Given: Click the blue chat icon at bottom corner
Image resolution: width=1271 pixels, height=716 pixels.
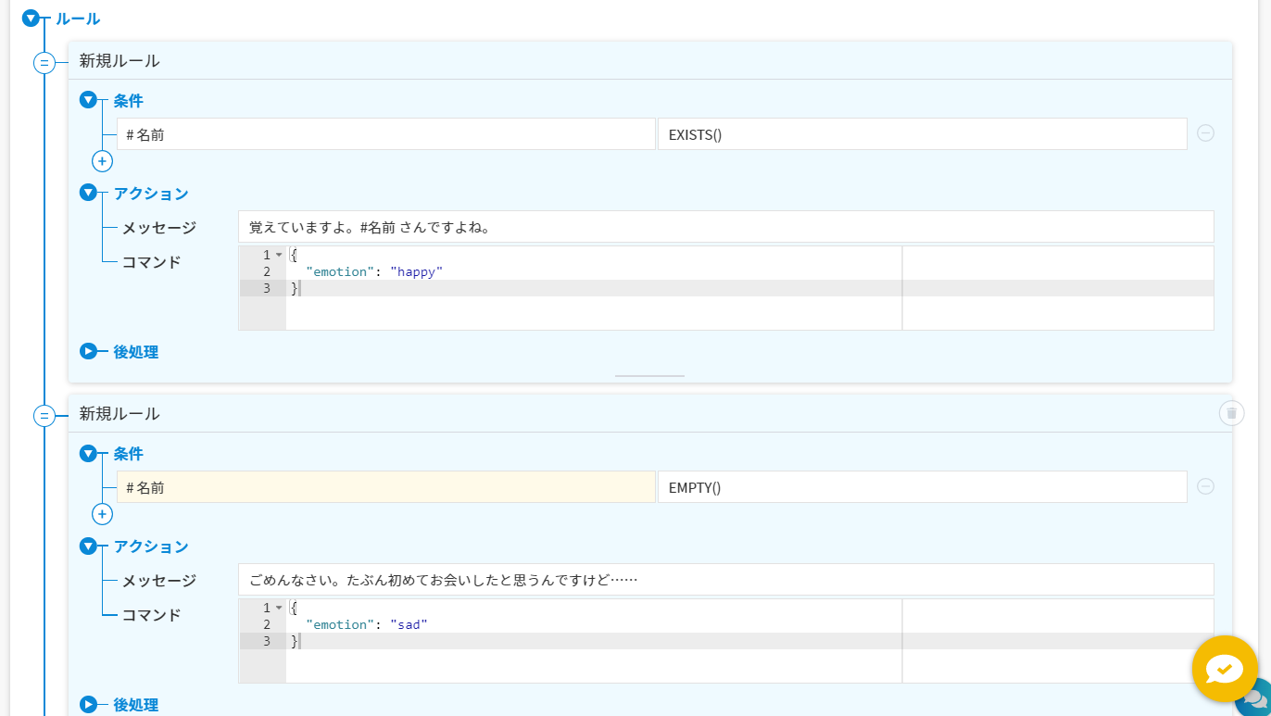Looking at the screenshot, I should point(1256,698).
